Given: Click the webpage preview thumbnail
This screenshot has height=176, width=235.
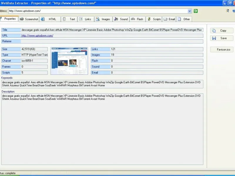Looking at the screenshot, I should point(69,61).
